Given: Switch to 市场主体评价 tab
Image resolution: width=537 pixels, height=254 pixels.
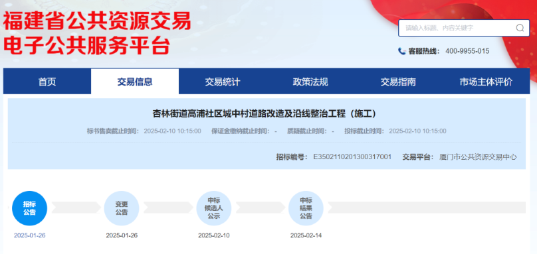Looking at the screenshot, I should (x=486, y=82).
